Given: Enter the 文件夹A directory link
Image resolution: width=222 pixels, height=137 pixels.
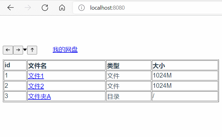Looking at the screenshot, I should pos(39,96).
